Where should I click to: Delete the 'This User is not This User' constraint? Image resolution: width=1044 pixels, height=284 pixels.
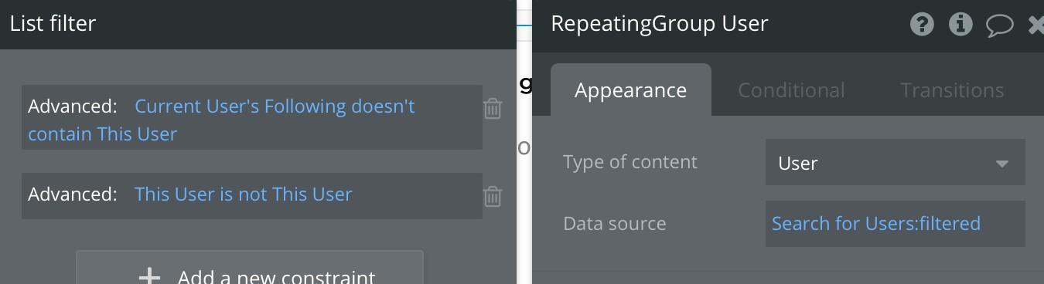[493, 197]
